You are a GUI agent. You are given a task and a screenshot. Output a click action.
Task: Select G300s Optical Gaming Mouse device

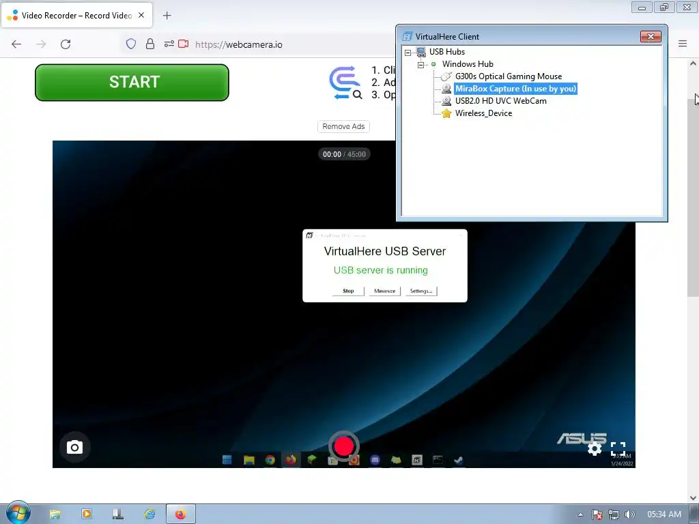(508, 76)
